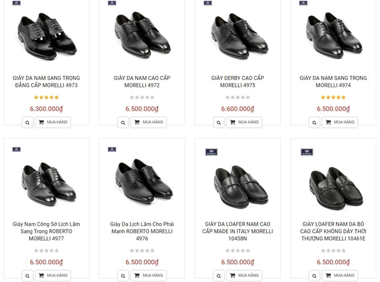The width and height of the screenshot is (380, 282).
Task: Click magnifier under loafer Morelli 10461E
Action: point(314,276)
